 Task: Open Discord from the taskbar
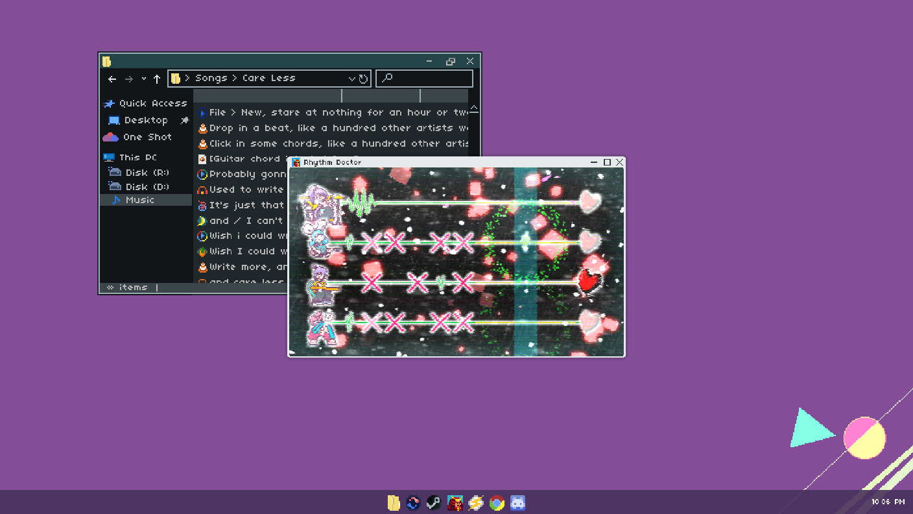[517, 503]
